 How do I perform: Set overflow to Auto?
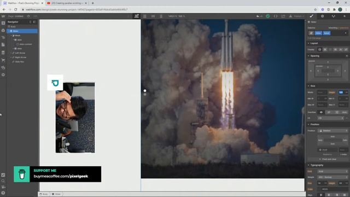point(344,112)
